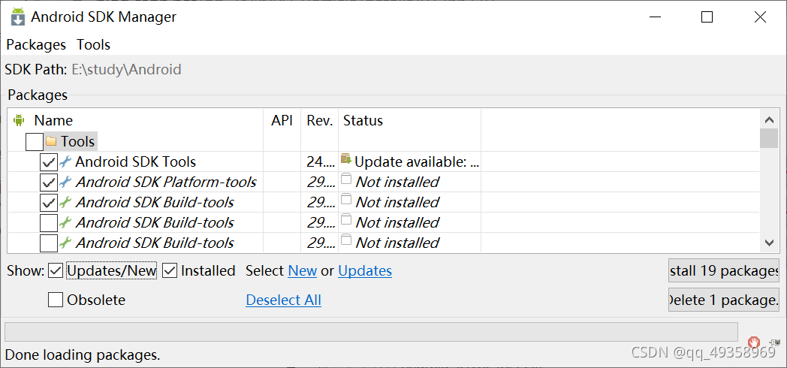
Task: Click the Not installed icon in Platform-tools row
Action: pos(346,180)
